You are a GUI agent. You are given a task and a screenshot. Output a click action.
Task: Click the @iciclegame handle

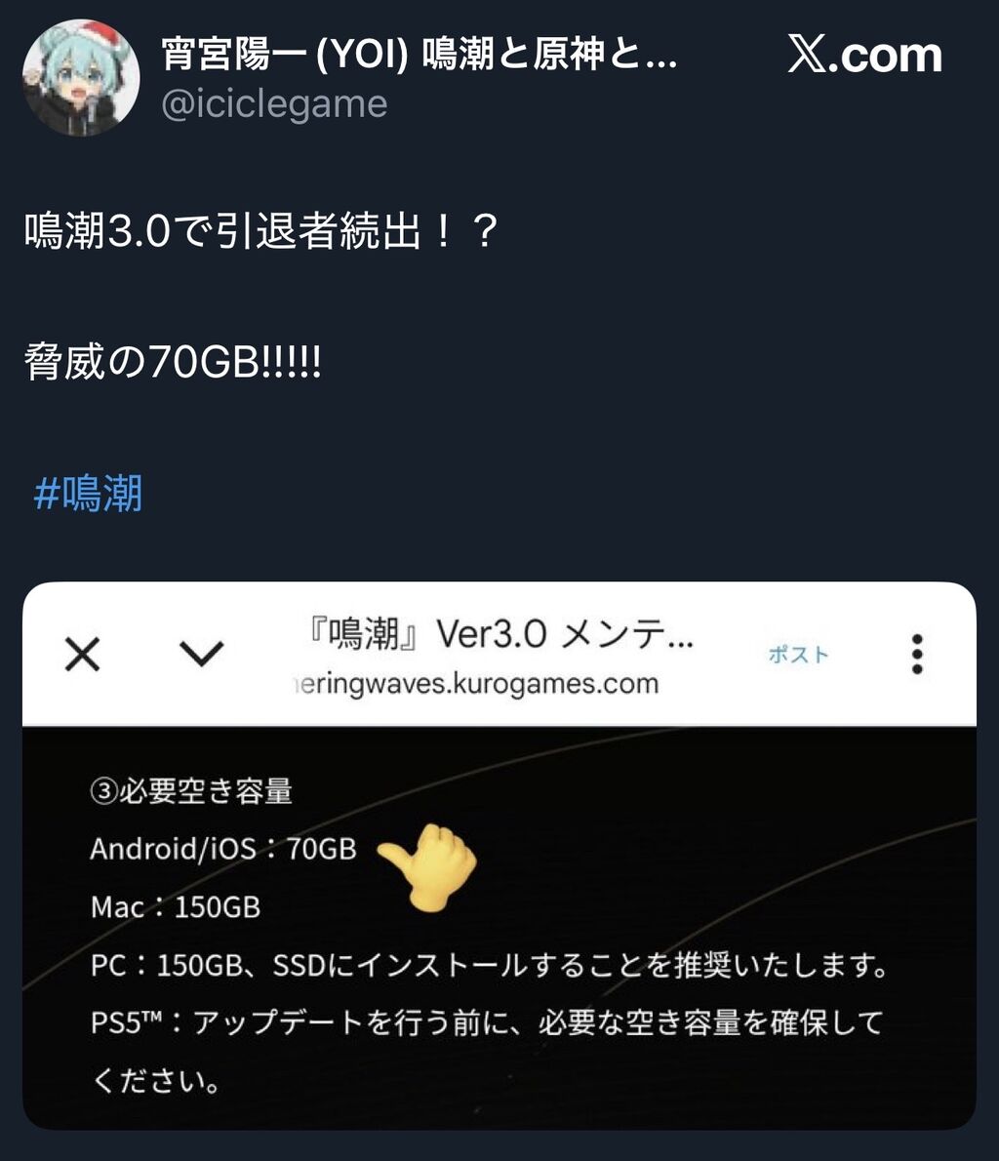pyautogui.click(x=274, y=104)
